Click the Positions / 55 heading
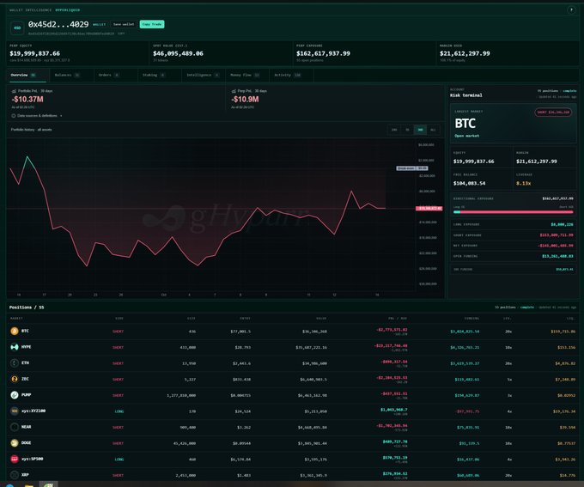The image size is (584, 487). point(27,307)
